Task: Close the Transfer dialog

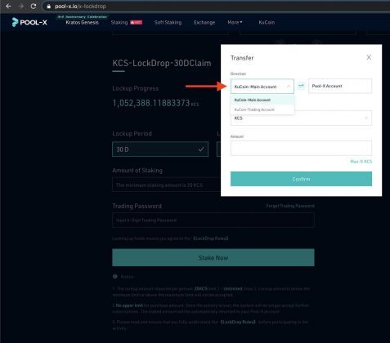Action: point(369,57)
